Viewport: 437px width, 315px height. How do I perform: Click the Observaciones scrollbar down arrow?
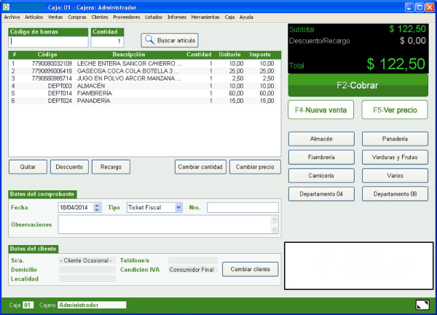pyautogui.click(x=275, y=230)
